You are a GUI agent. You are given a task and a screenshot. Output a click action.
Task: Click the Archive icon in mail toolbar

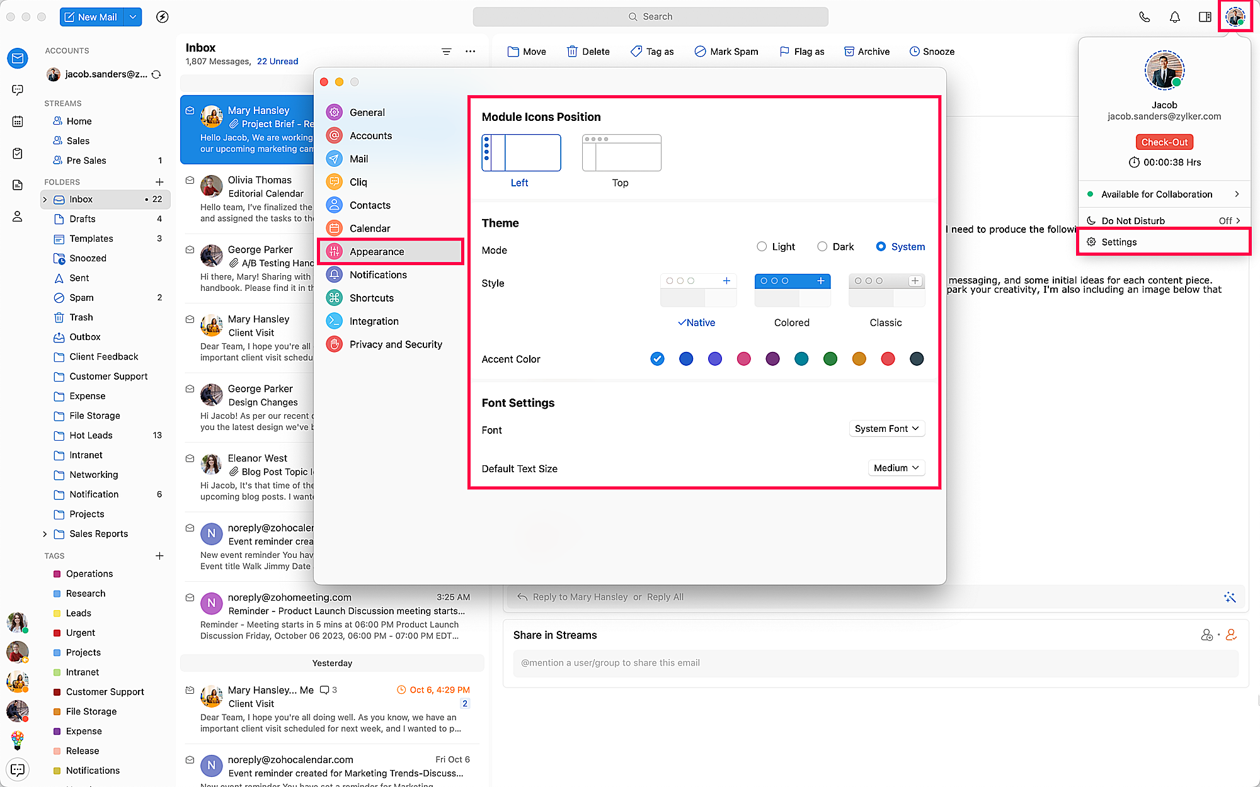point(849,52)
